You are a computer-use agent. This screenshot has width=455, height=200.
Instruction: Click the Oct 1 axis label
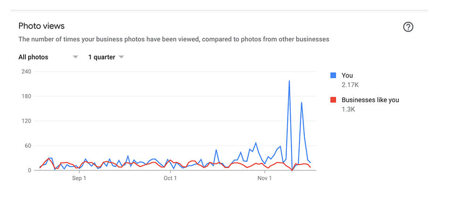pyautogui.click(x=170, y=178)
